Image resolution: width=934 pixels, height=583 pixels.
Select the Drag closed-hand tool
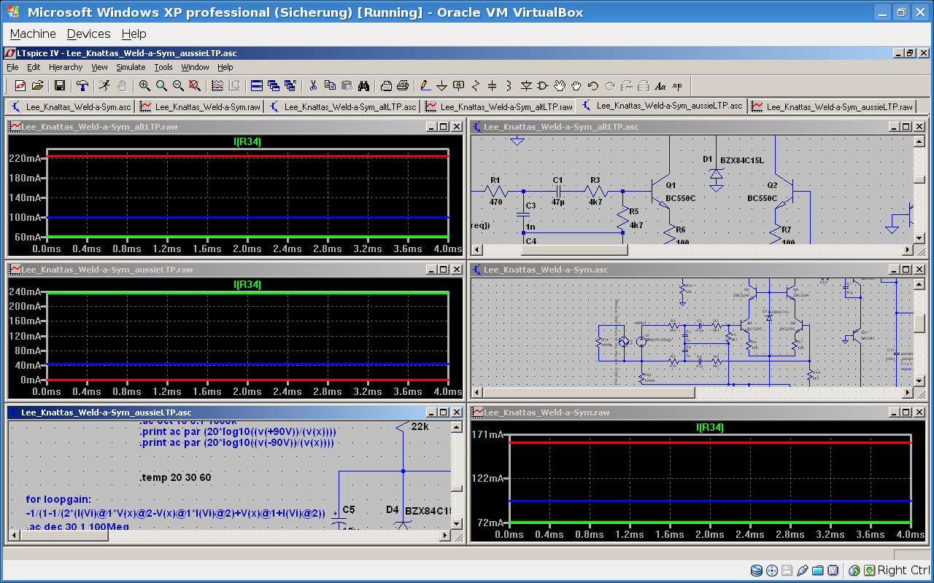(x=576, y=85)
